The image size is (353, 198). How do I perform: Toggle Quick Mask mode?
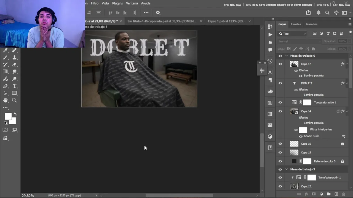tap(5, 130)
